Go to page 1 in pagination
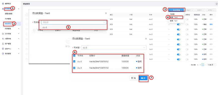 (200, 65)
